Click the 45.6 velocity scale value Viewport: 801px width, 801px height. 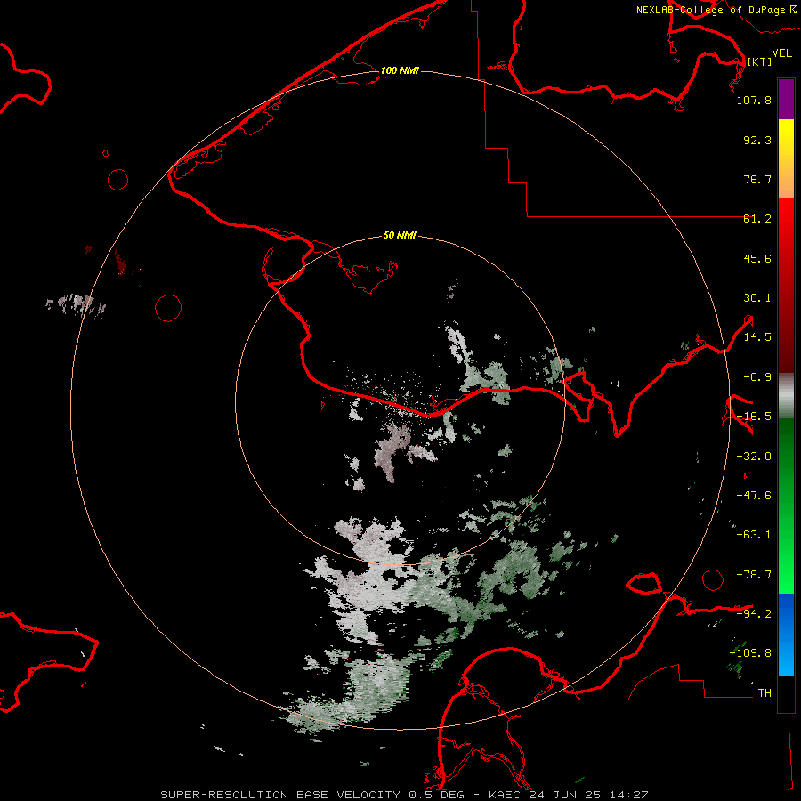coord(757,258)
